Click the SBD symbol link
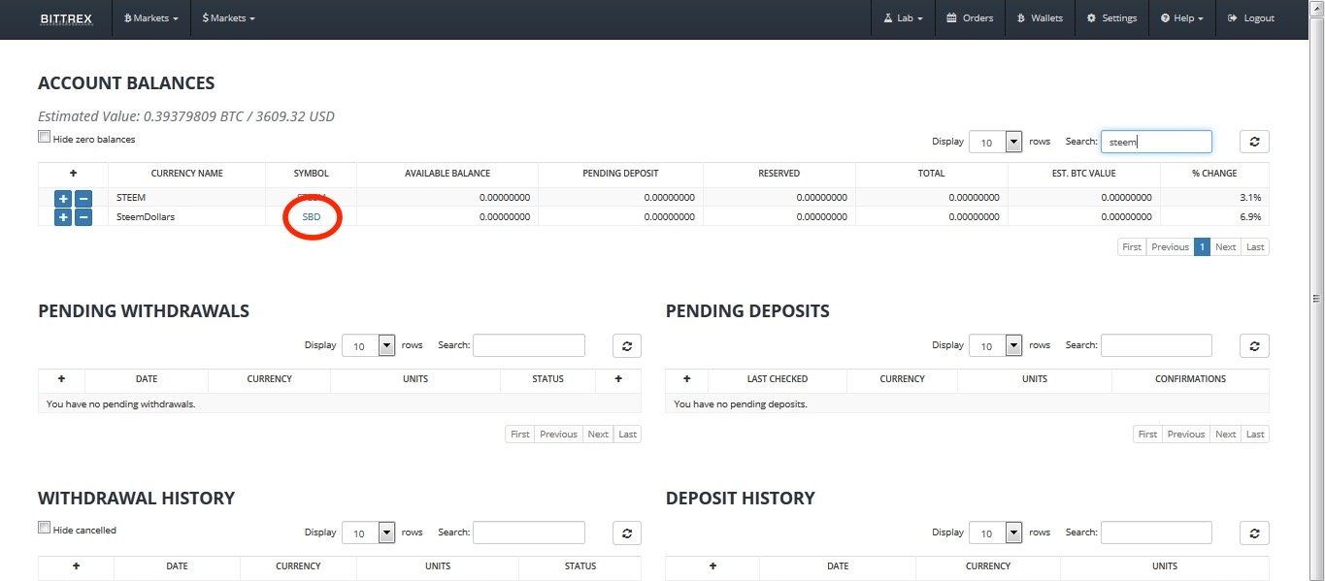This screenshot has height=581, width=1325. click(x=312, y=217)
